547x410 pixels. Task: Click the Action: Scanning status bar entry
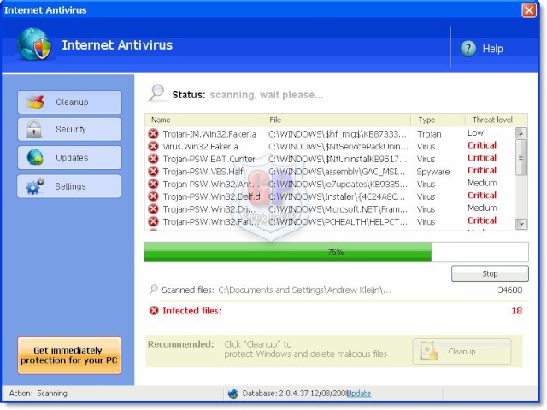(38, 393)
